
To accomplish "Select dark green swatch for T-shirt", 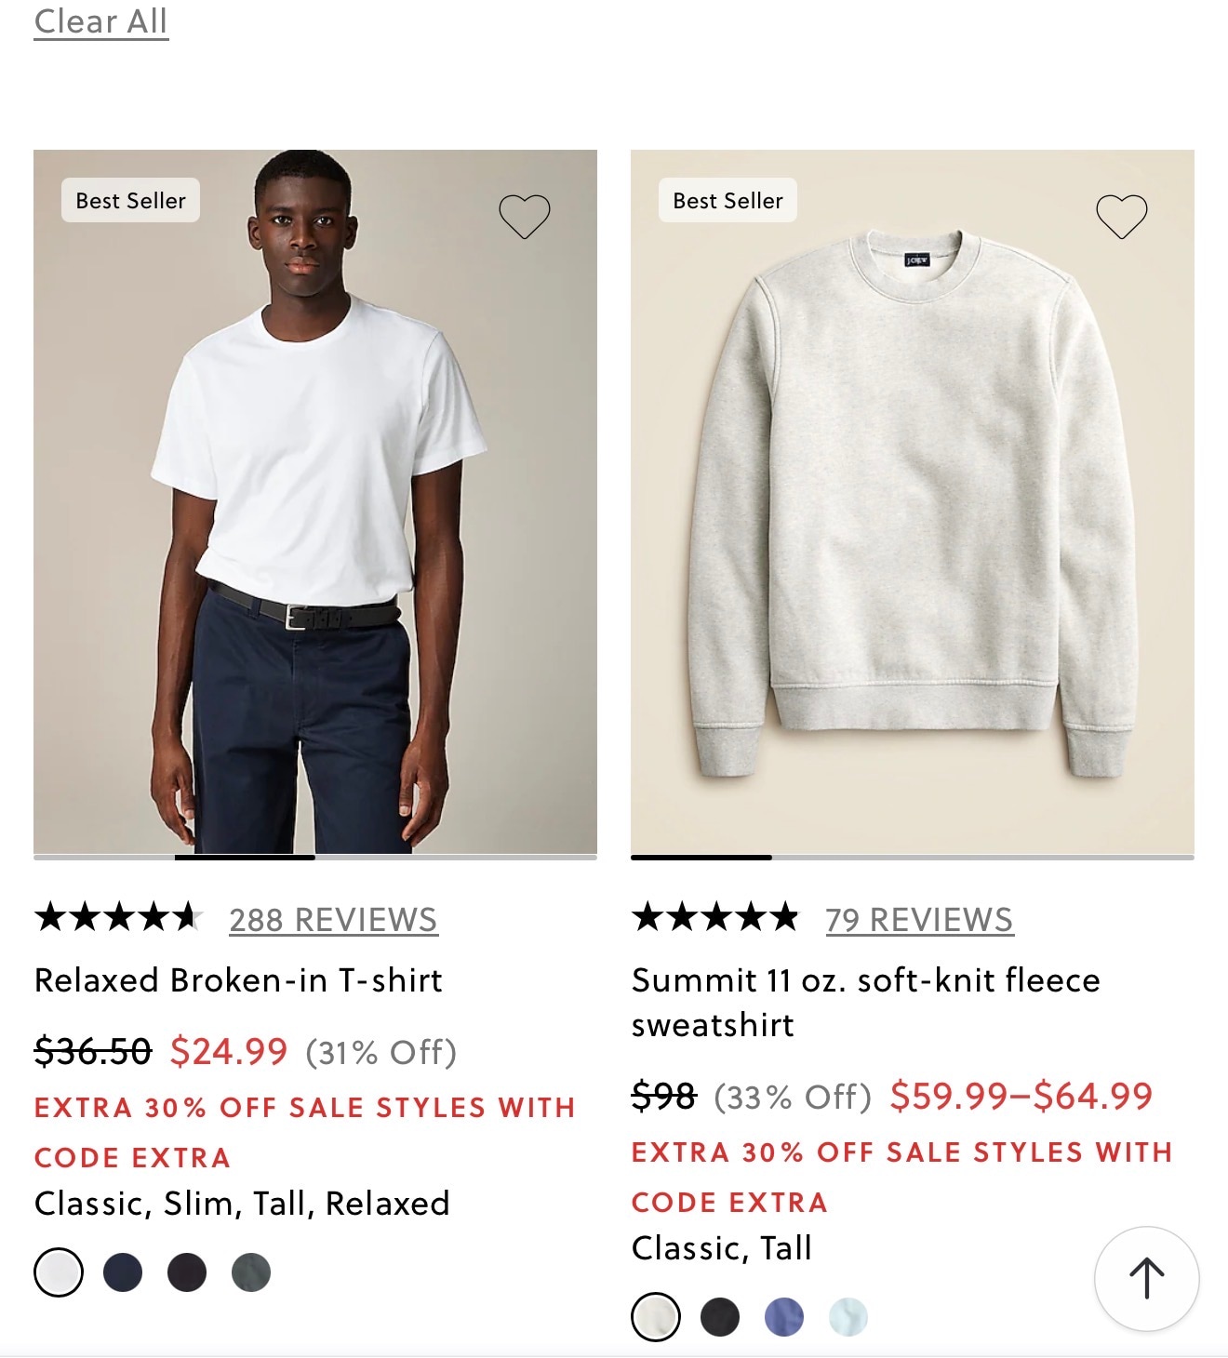I will (251, 1272).
